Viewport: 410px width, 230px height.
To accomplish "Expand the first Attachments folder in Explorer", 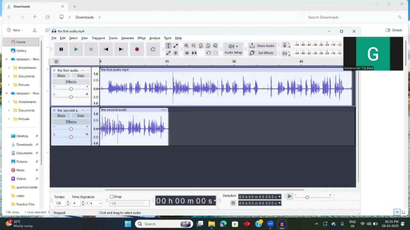I will (9, 68).
